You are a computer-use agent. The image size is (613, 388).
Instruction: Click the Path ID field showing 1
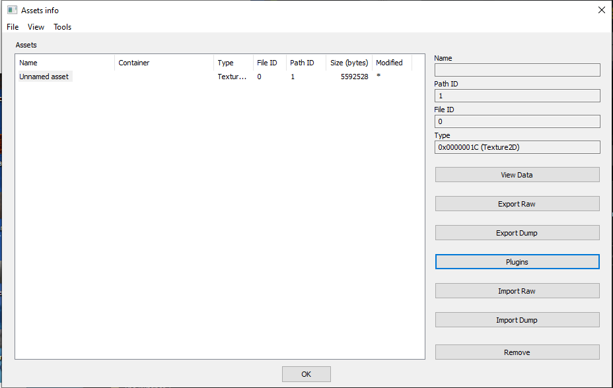pos(517,96)
